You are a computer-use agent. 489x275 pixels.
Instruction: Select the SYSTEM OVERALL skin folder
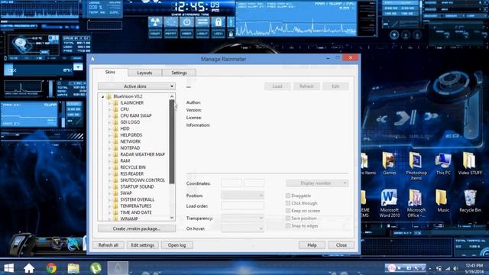pos(138,199)
